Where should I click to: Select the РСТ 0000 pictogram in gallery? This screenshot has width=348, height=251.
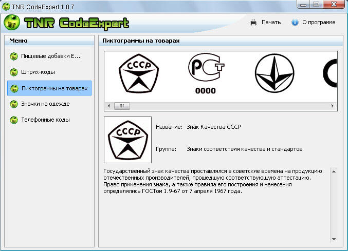206,73
